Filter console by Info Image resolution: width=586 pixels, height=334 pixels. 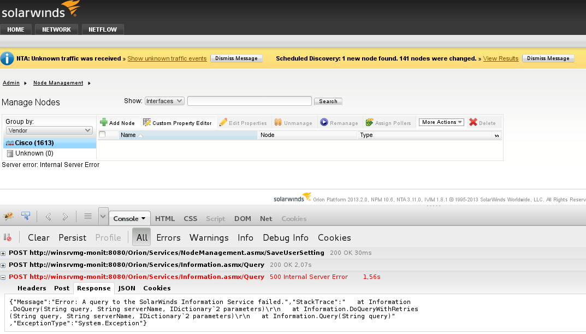(246, 237)
